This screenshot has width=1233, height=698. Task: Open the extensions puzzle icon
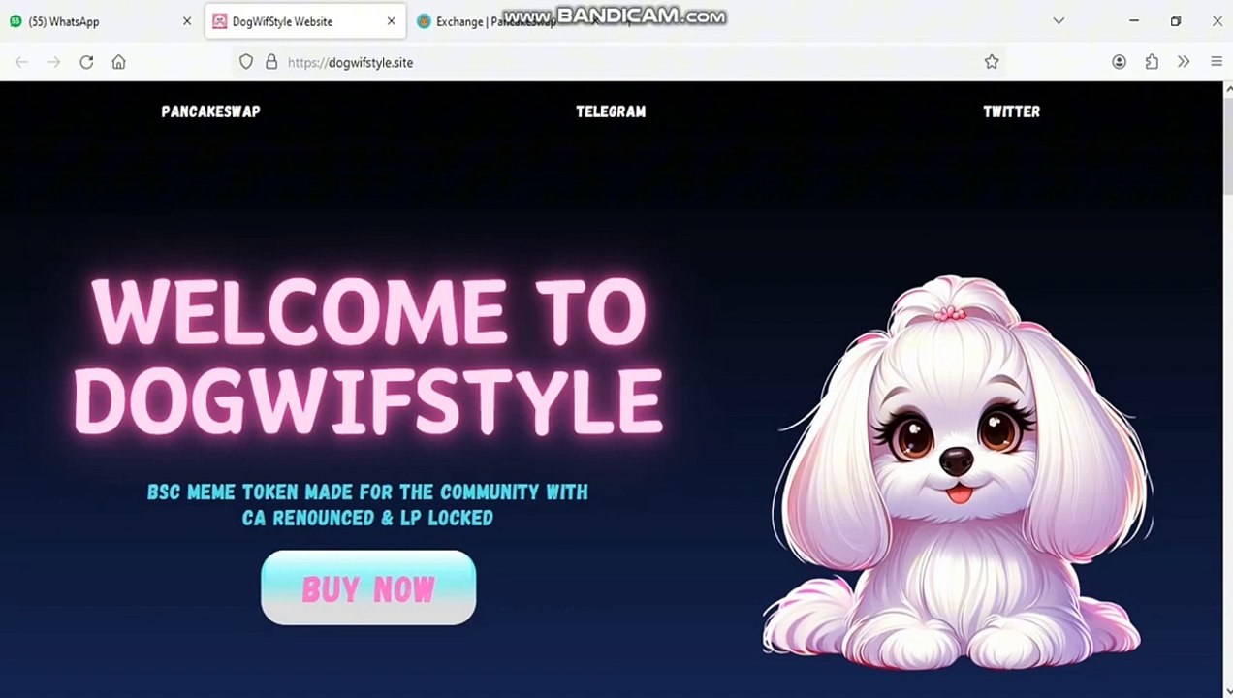pos(1152,62)
